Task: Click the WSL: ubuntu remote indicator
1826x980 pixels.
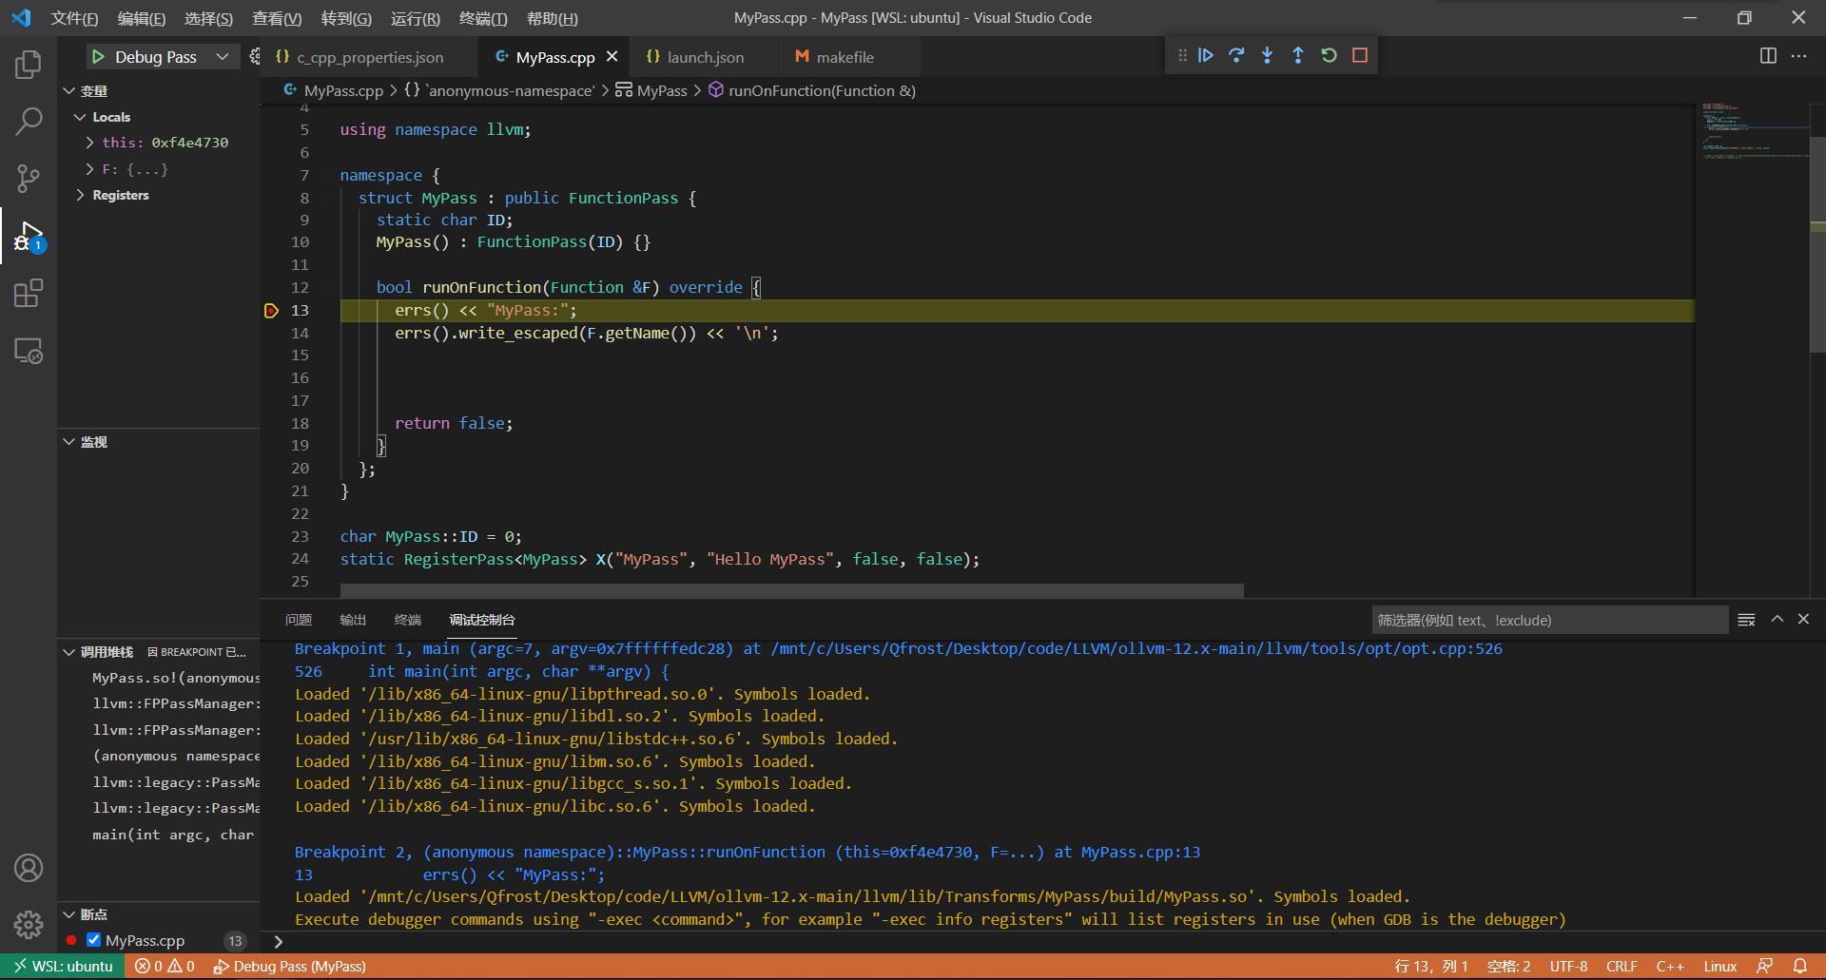Action: pos(63,966)
